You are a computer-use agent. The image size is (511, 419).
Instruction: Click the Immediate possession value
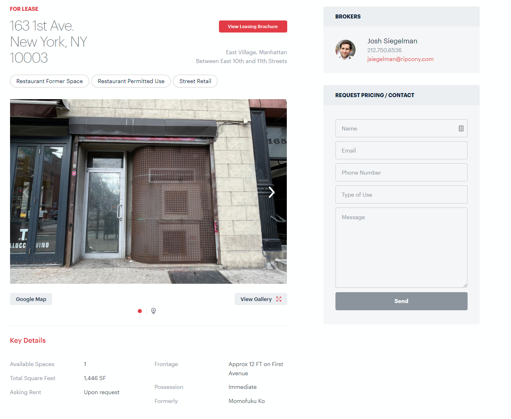243,387
